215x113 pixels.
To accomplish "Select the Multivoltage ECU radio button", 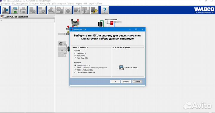I will (x=75, y=58).
